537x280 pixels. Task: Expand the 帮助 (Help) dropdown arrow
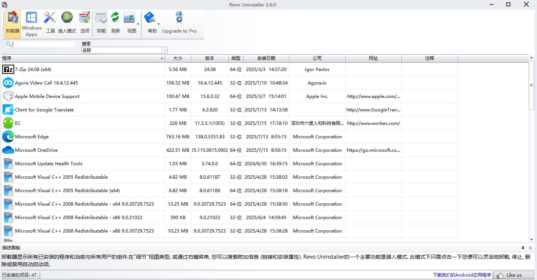pyautogui.click(x=159, y=25)
